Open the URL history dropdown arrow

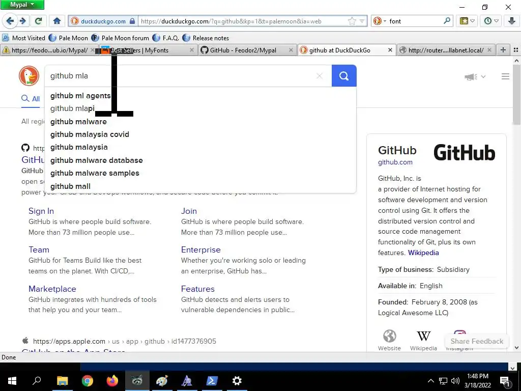pyautogui.click(x=362, y=21)
